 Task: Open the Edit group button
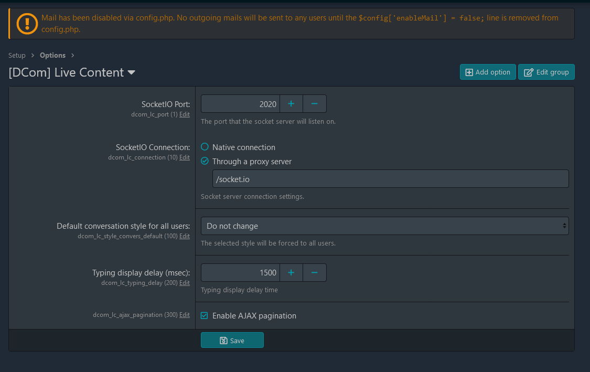pos(546,72)
